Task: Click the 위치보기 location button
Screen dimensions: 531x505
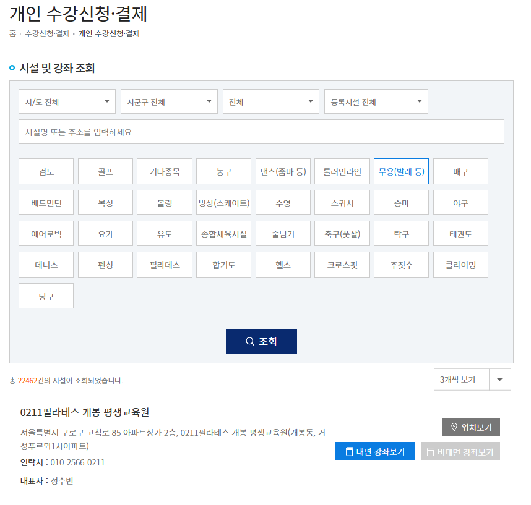Action: coord(471,426)
